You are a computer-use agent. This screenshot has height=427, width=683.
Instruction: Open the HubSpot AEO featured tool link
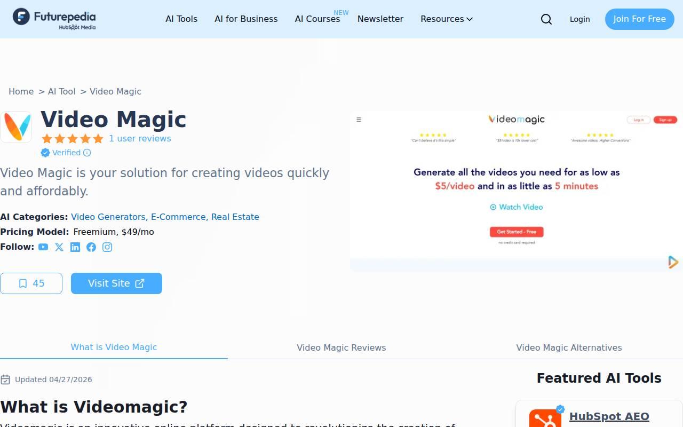609,416
